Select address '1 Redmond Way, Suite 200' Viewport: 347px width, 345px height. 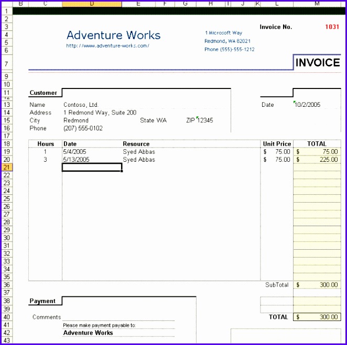tap(100, 113)
